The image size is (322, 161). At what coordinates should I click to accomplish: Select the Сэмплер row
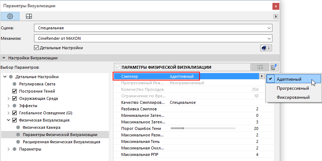click(186, 76)
